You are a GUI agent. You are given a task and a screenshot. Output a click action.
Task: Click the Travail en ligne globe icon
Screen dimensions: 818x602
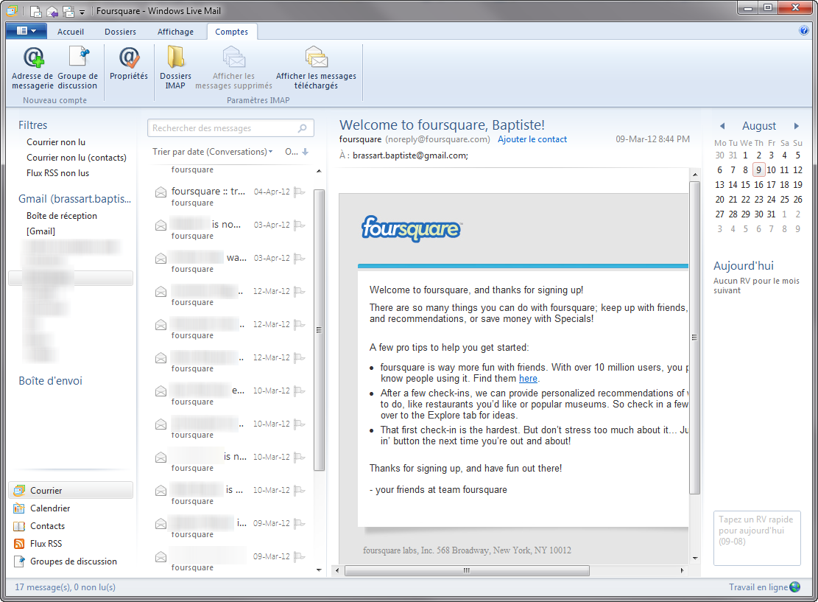point(795,587)
